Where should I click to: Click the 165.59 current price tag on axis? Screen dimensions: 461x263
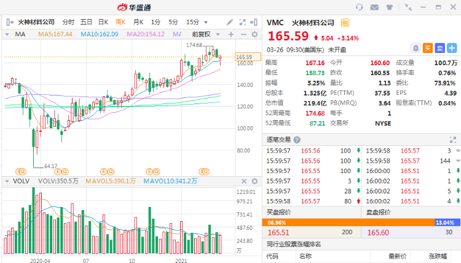[x=248, y=57]
